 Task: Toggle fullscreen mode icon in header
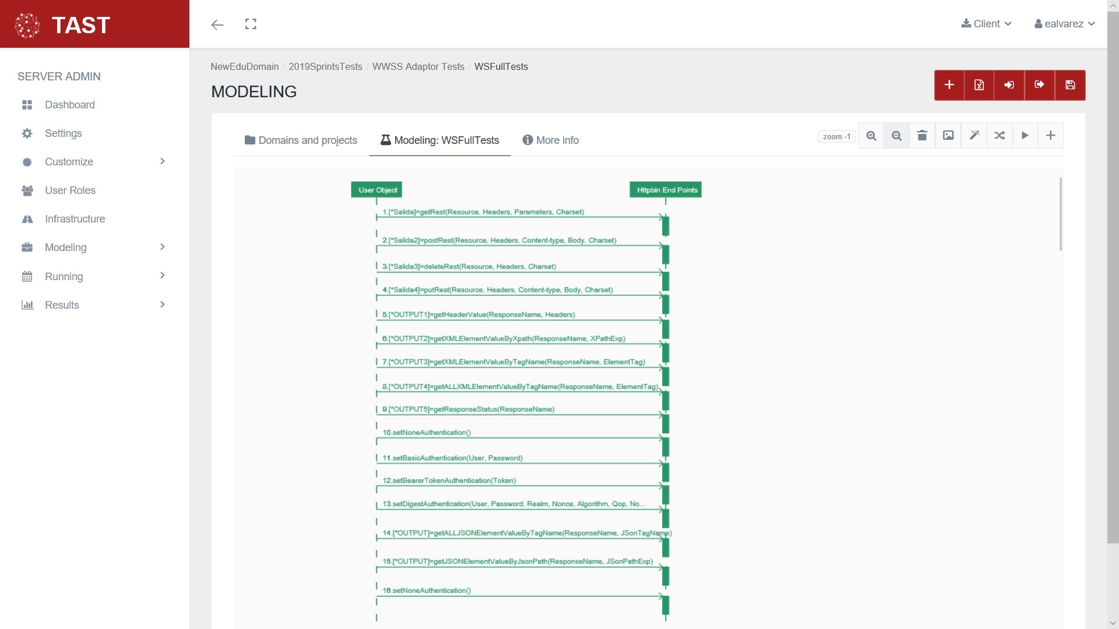pyautogui.click(x=251, y=24)
